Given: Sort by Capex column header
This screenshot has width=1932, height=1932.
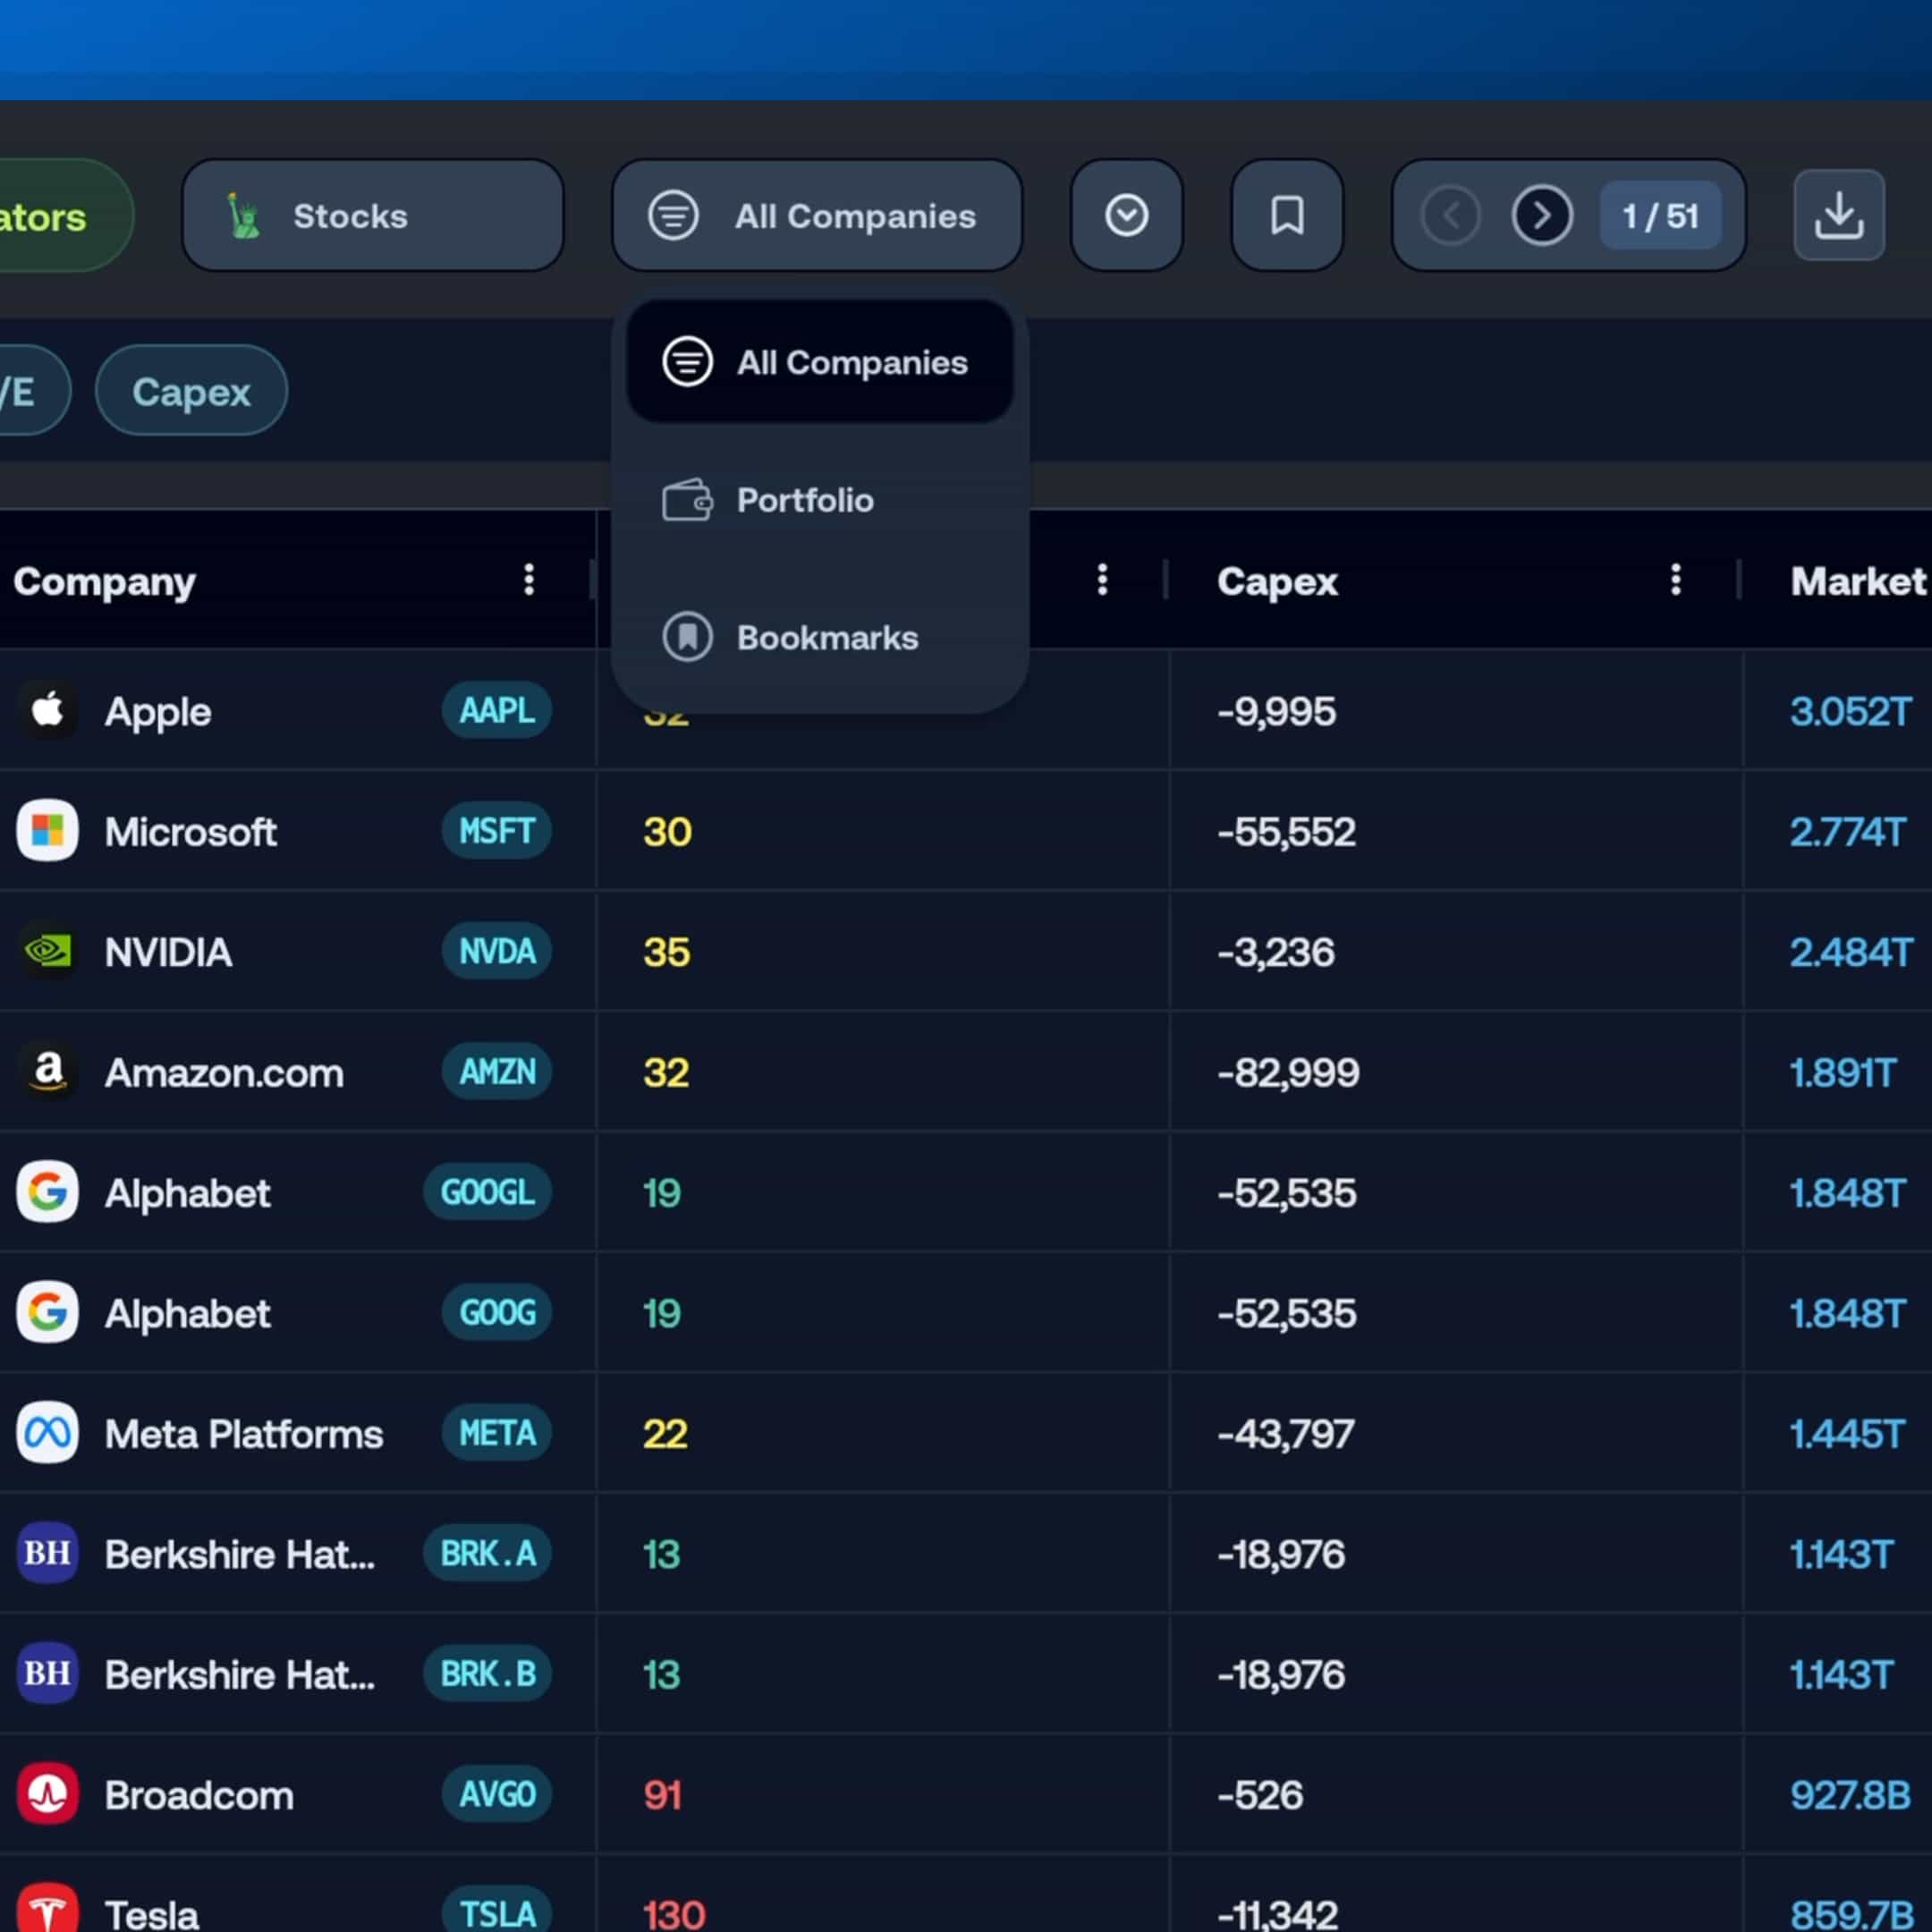Looking at the screenshot, I should (x=1277, y=581).
